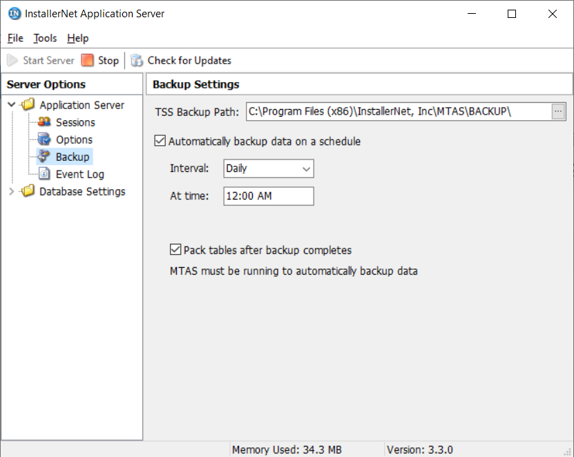Viewport: 574px width, 457px height.
Task: Click the MTAS must be running note
Action: pyautogui.click(x=294, y=271)
